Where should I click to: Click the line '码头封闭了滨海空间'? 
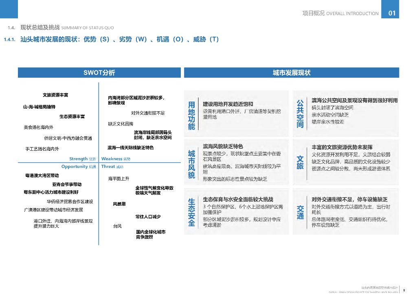(x=332, y=108)
